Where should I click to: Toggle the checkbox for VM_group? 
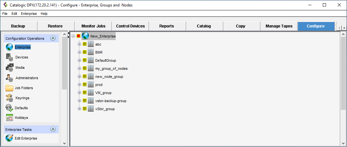coord(85,93)
